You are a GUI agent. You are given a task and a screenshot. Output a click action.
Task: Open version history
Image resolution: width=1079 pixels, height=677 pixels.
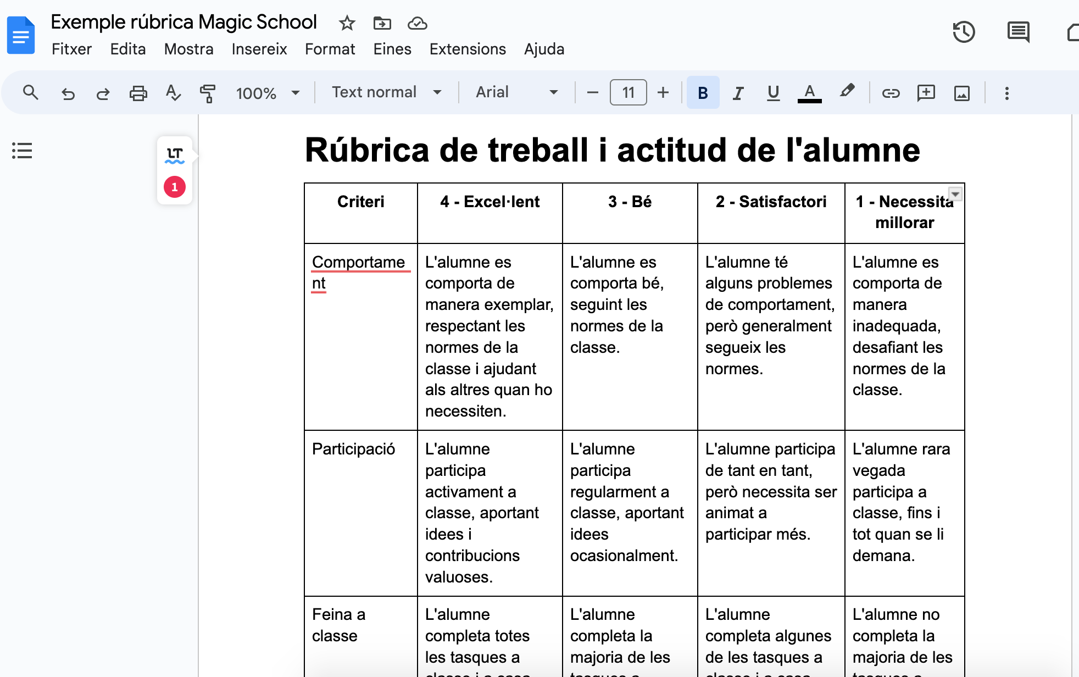[x=964, y=32]
